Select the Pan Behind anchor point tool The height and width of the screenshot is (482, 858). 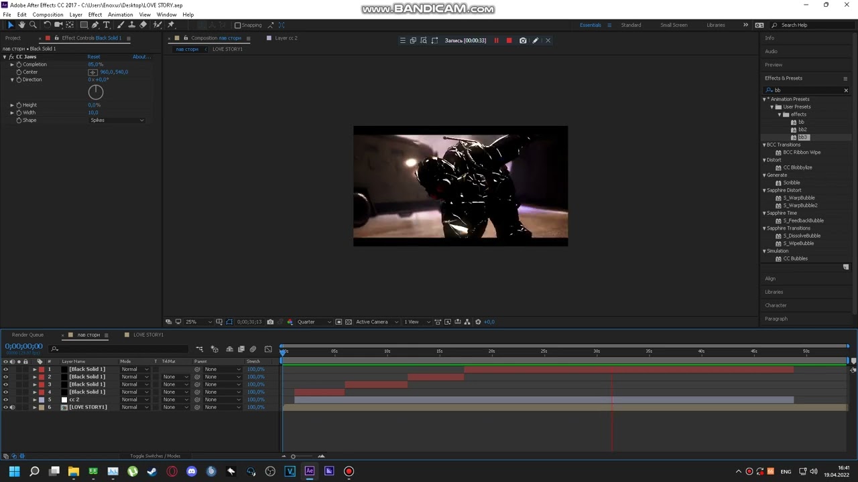tap(70, 25)
